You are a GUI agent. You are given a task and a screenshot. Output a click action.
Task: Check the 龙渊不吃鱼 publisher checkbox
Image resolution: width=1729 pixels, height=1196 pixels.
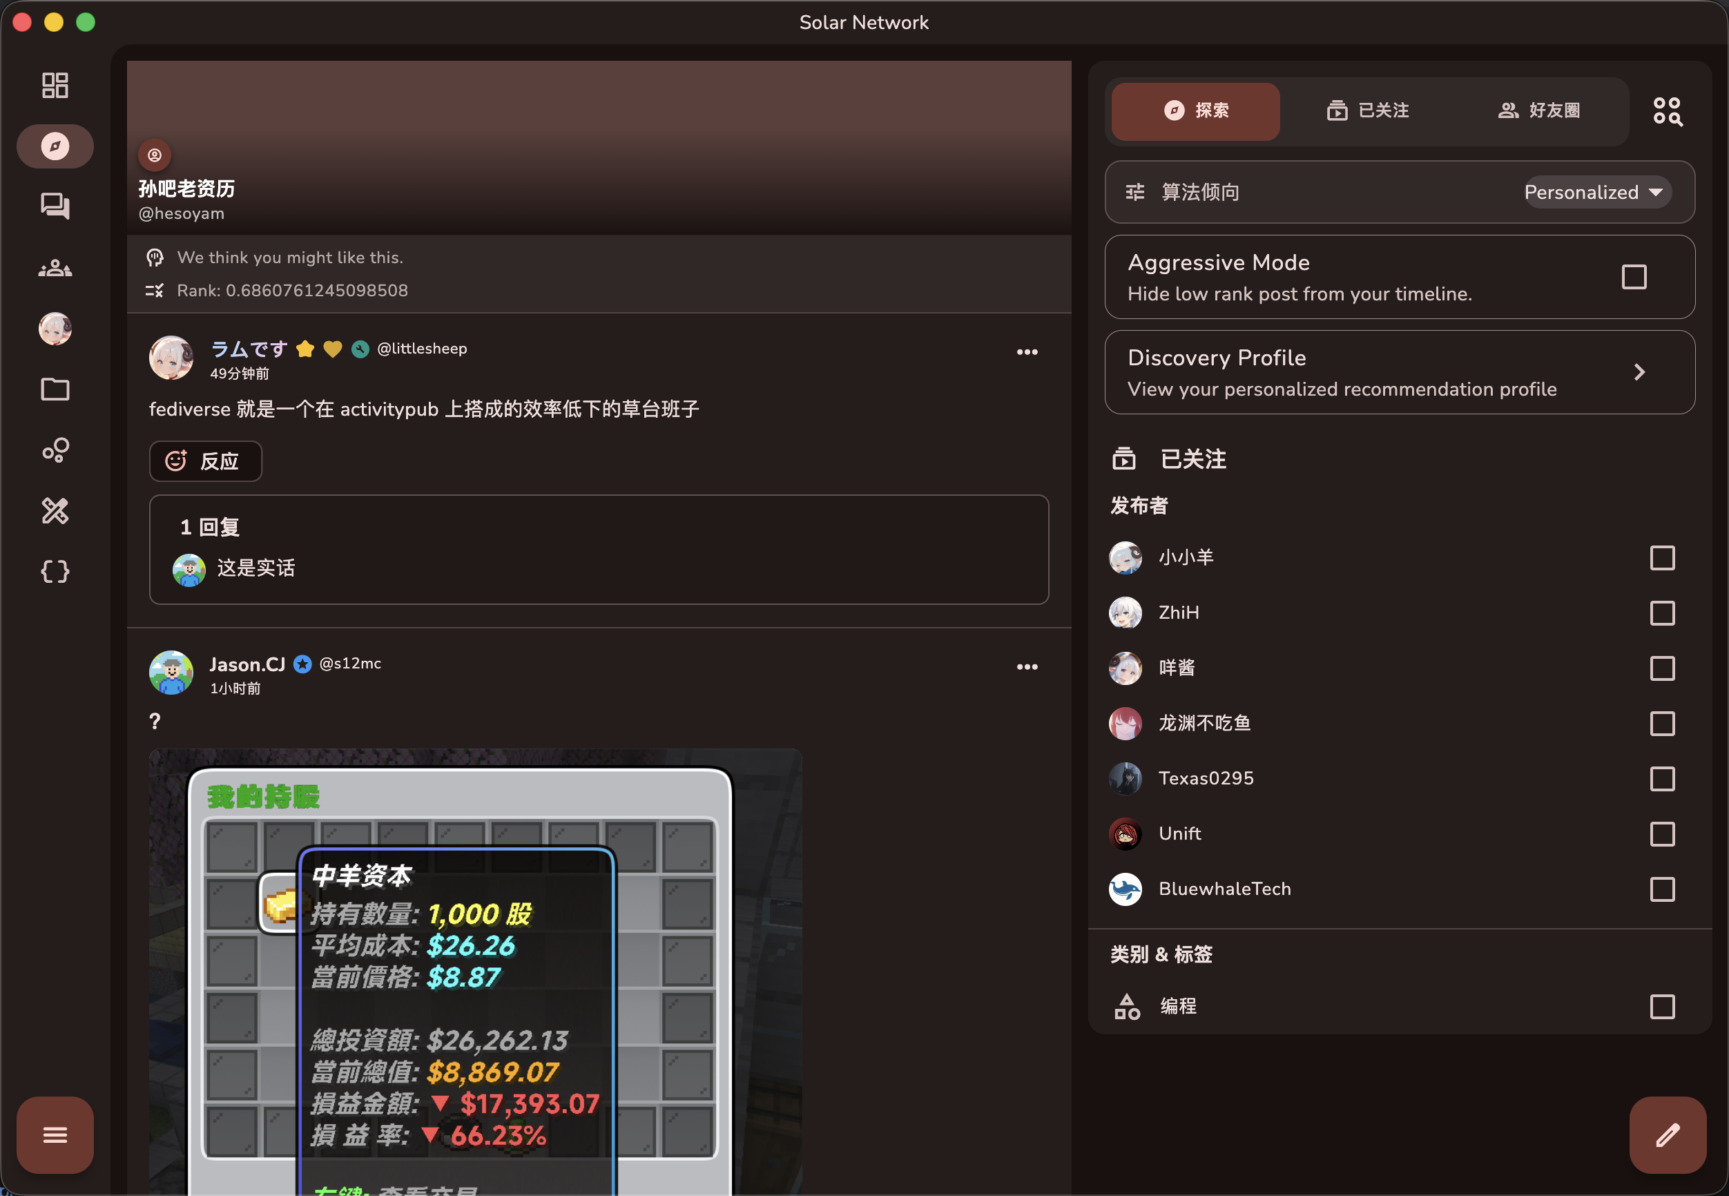[x=1661, y=724]
